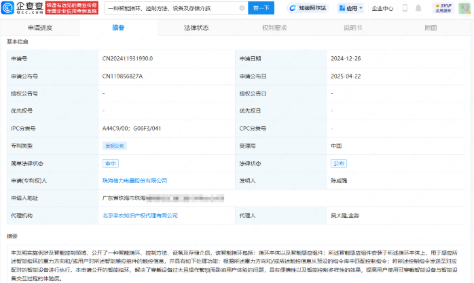The image size is (474, 283).
Task: Click the 基本信息 section heading
Action: pyautogui.click(x=18, y=41)
